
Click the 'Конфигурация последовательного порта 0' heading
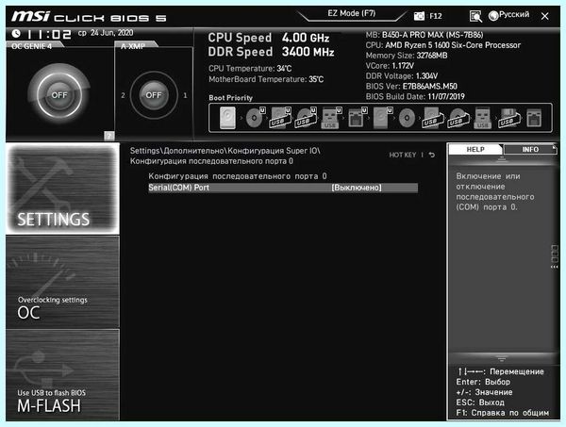238,176
